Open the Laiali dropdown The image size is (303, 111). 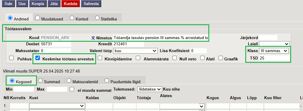coord(274,44)
